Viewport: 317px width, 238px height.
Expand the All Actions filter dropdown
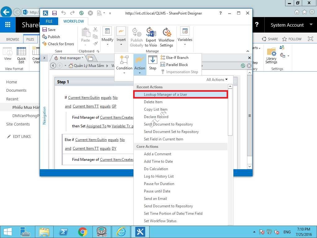(x=217, y=80)
